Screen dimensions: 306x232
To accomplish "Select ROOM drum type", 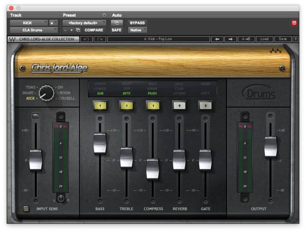I will click(x=65, y=93).
